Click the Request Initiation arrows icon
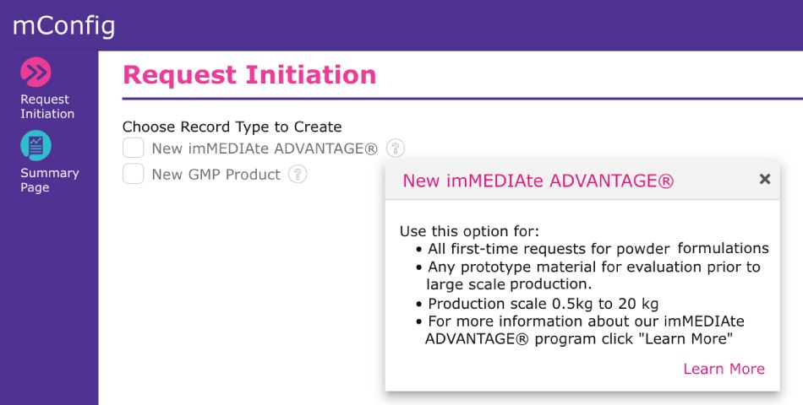The width and height of the screenshot is (803, 405). (x=36, y=73)
